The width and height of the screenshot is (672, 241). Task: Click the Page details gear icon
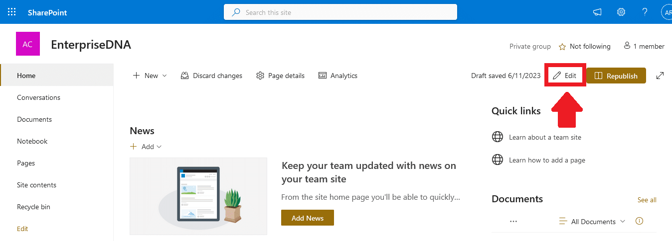point(260,76)
